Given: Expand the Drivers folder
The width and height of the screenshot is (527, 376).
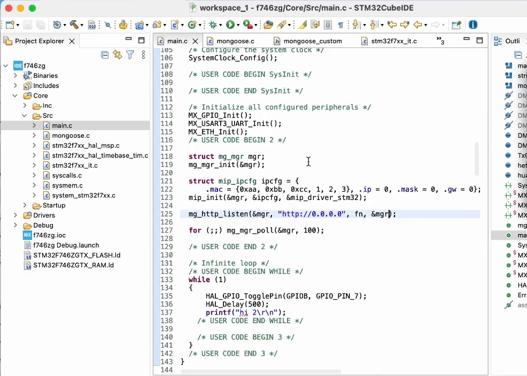Looking at the screenshot, I should pyautogui.click(x=16, y=215).
